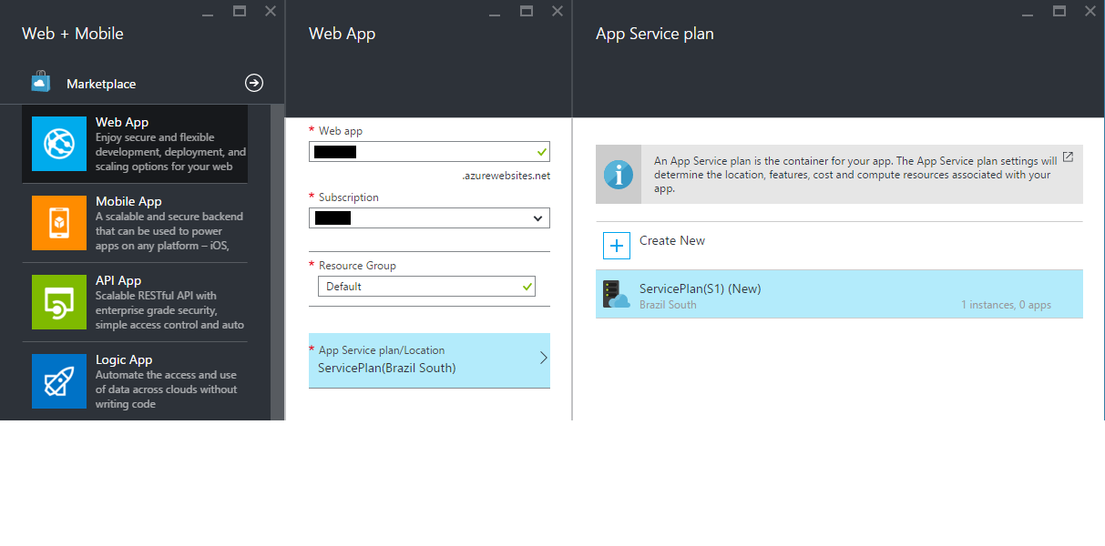Open the Resource Group Default field

click(426, 287)
